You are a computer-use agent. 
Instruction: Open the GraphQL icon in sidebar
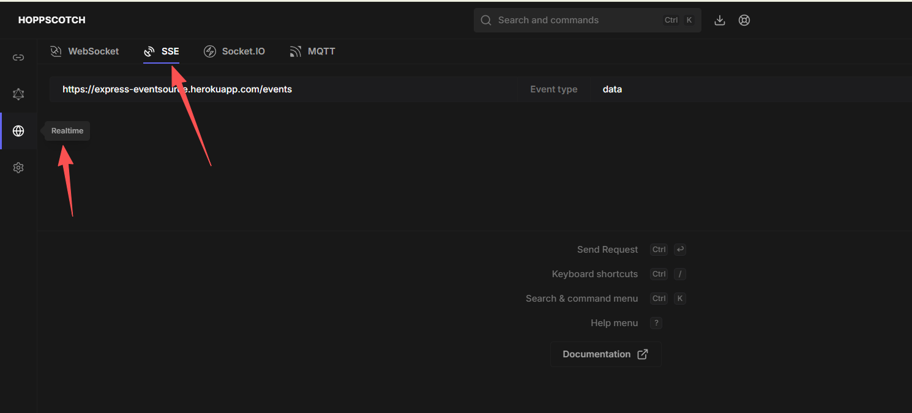[x=18, y=94]
